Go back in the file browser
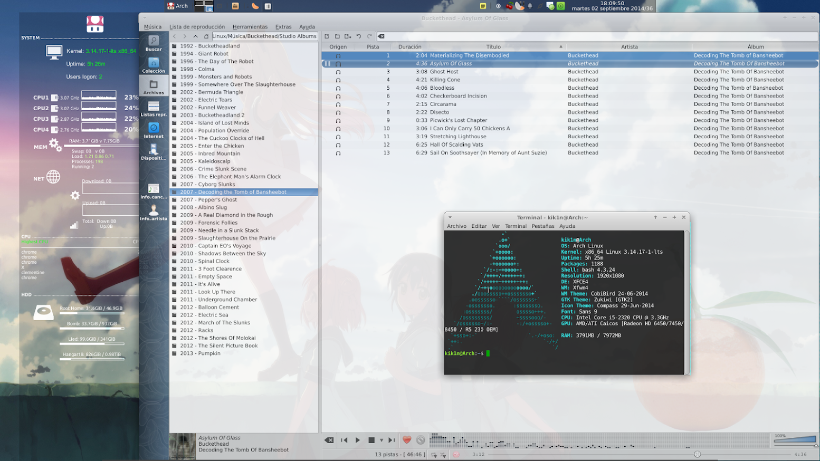Viewport: 820px width, 461px height. pyautogui.click(x=175, y=36)
